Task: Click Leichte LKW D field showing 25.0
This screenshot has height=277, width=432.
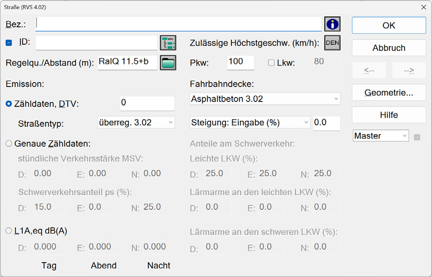Action: (218, 174)
